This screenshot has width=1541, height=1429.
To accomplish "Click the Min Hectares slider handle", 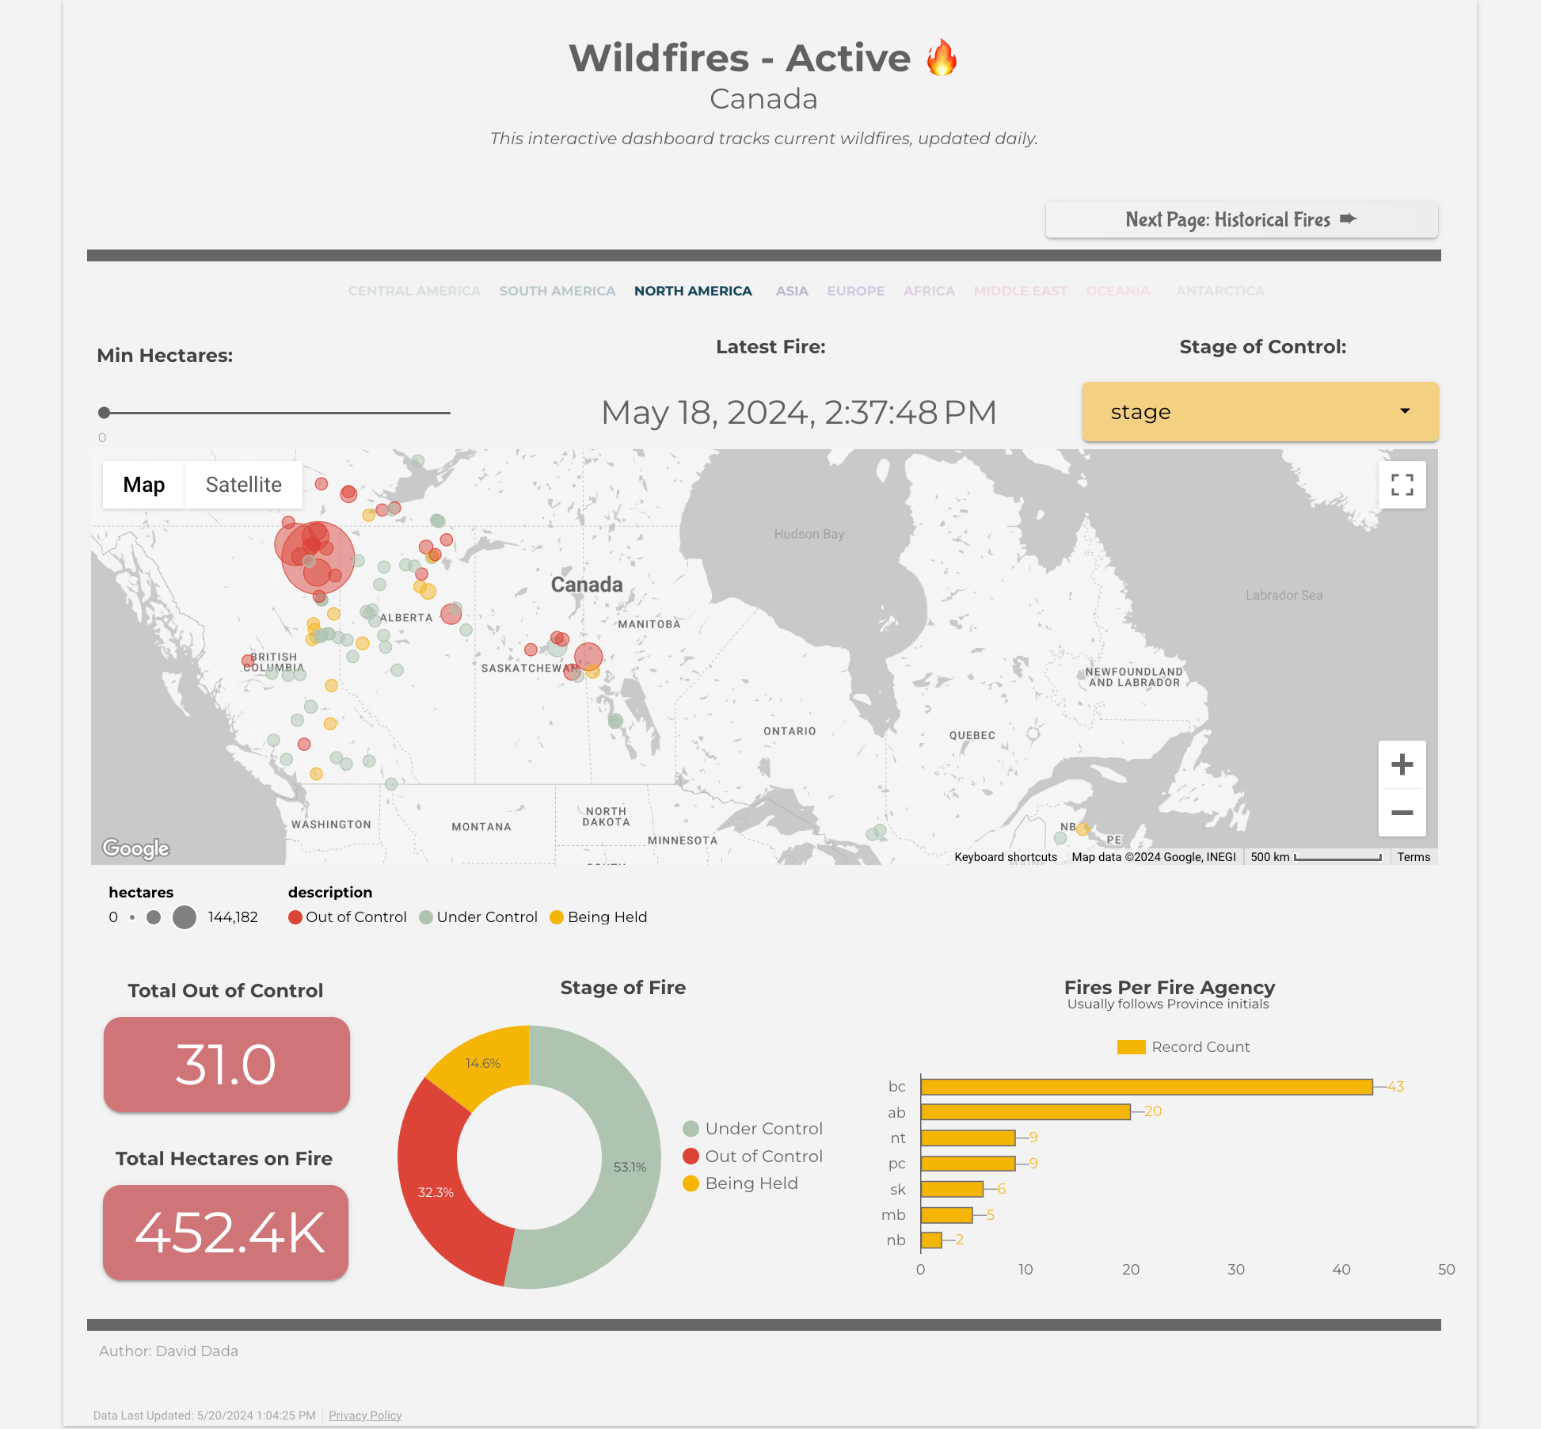I will click(x=104, y=413).
